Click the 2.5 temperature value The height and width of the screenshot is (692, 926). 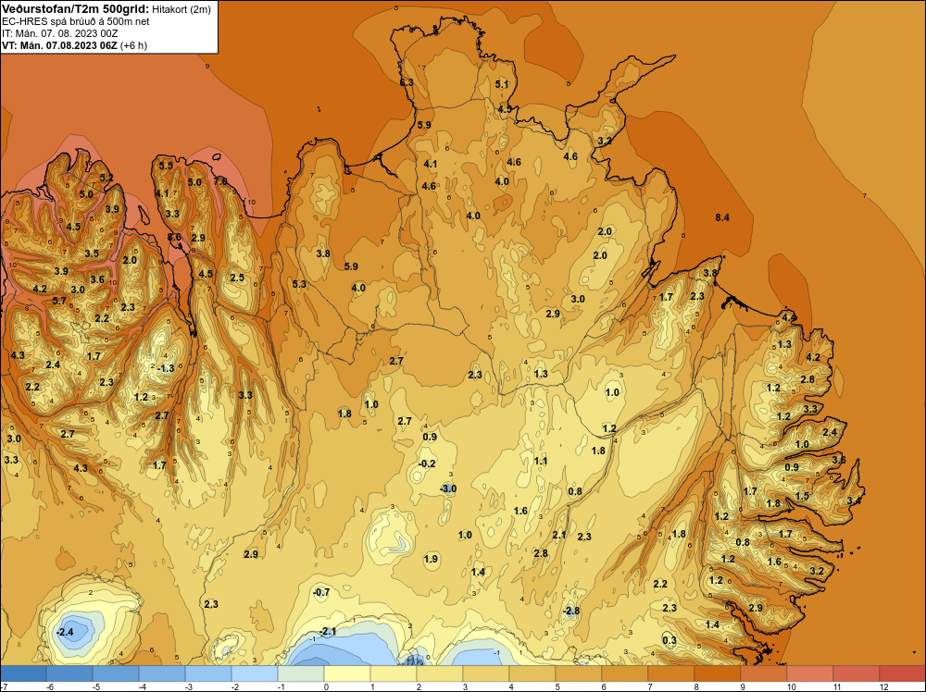click(237, 278)
